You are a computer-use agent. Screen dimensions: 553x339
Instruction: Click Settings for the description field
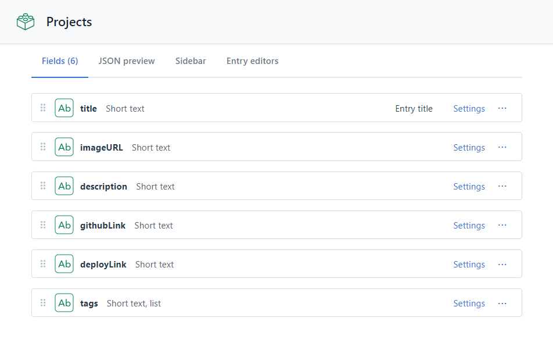[x=469, y=187]
